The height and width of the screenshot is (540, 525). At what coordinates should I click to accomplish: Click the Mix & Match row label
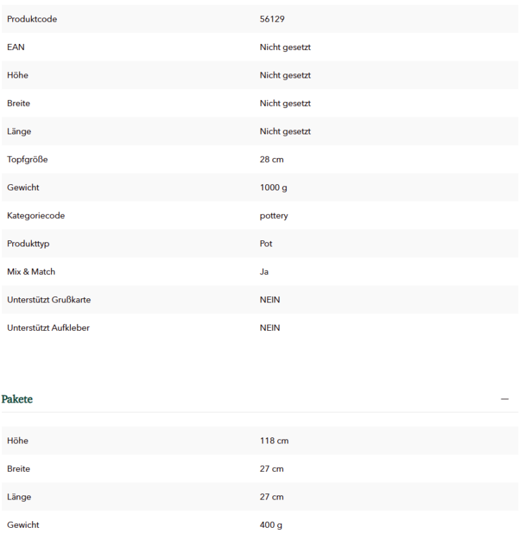tap(31, 272)
